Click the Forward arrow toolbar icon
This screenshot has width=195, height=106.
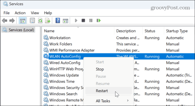12,20
